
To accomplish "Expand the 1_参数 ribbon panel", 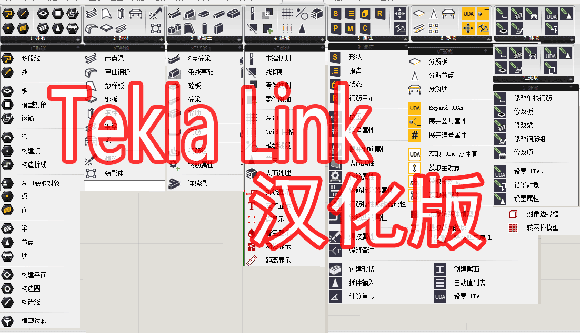I will (x=78, y=39).
